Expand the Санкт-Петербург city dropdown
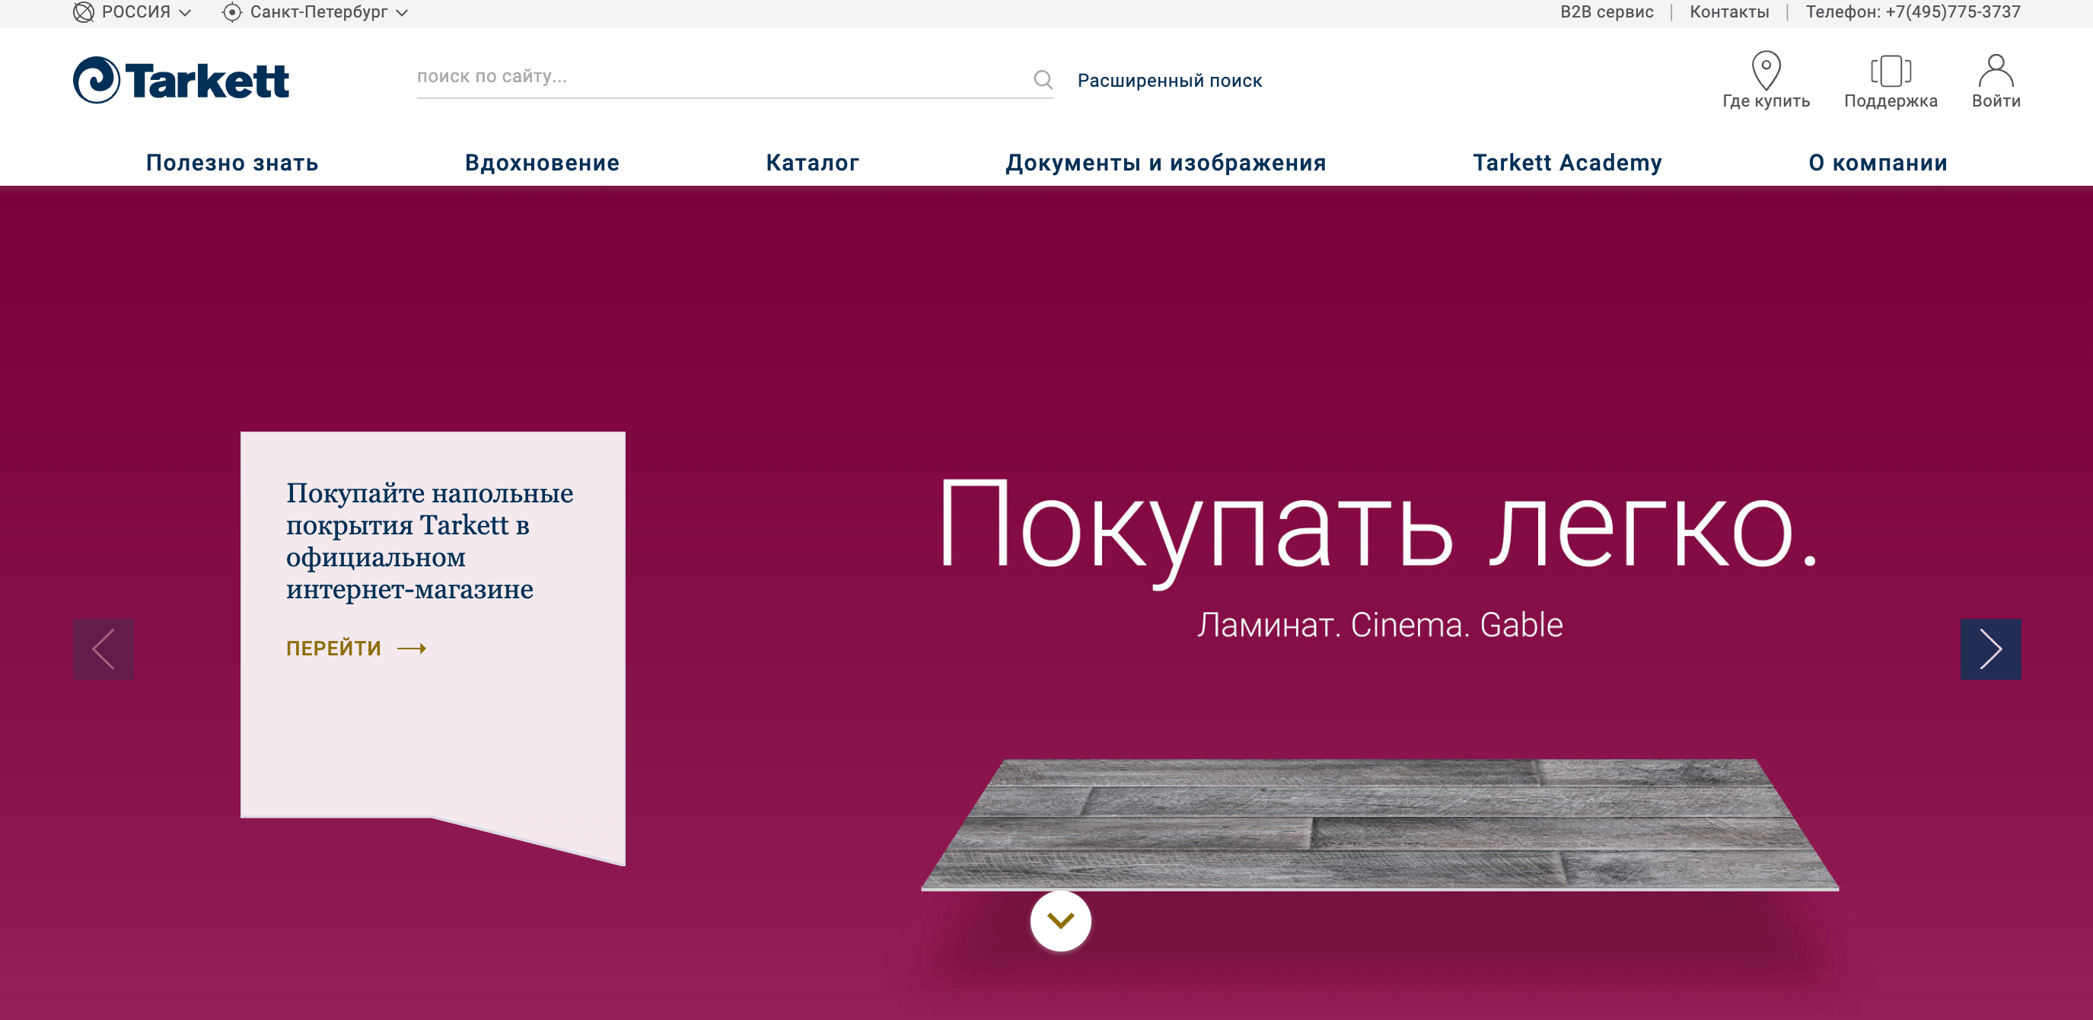2093x1020 pixels. (x=401, y=12)
